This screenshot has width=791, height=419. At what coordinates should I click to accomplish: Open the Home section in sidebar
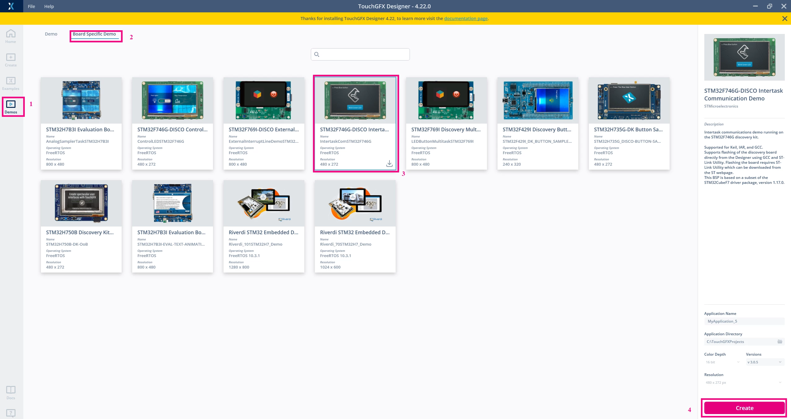click(x=11, y=36)
